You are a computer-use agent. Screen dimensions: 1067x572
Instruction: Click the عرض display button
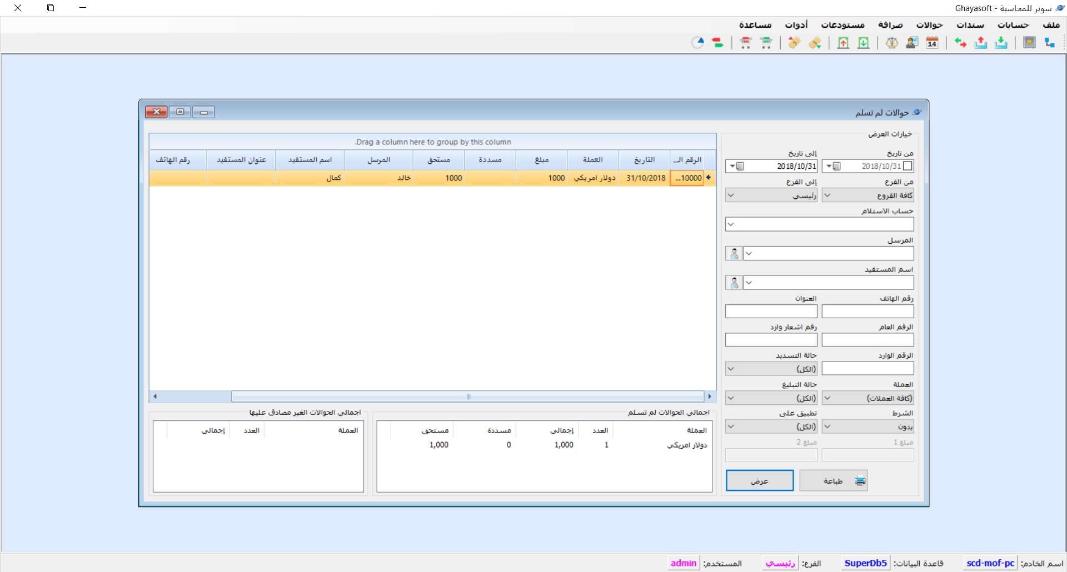760,481
